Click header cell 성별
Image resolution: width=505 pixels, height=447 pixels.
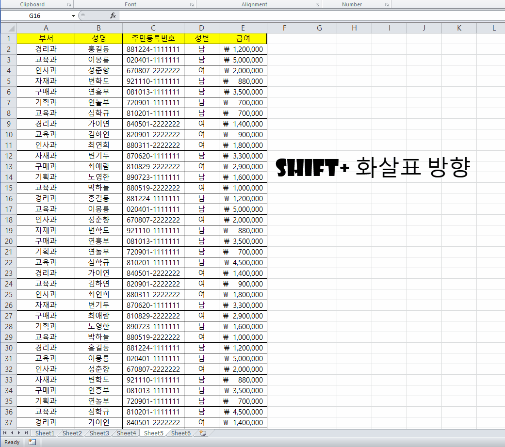202,39
